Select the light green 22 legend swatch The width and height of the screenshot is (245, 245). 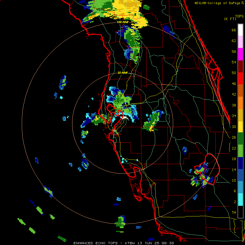[240, 151]
